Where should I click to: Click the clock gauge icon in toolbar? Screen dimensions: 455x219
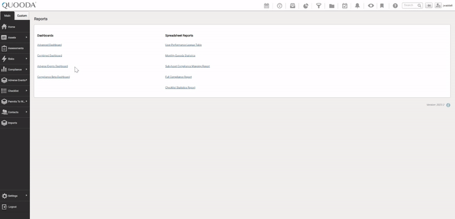279,6
